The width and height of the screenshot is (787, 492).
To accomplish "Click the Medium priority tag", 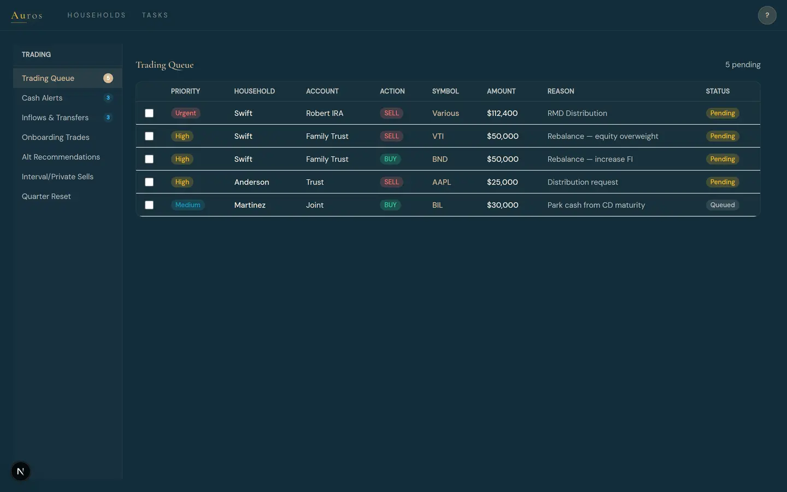I will 187,205.
